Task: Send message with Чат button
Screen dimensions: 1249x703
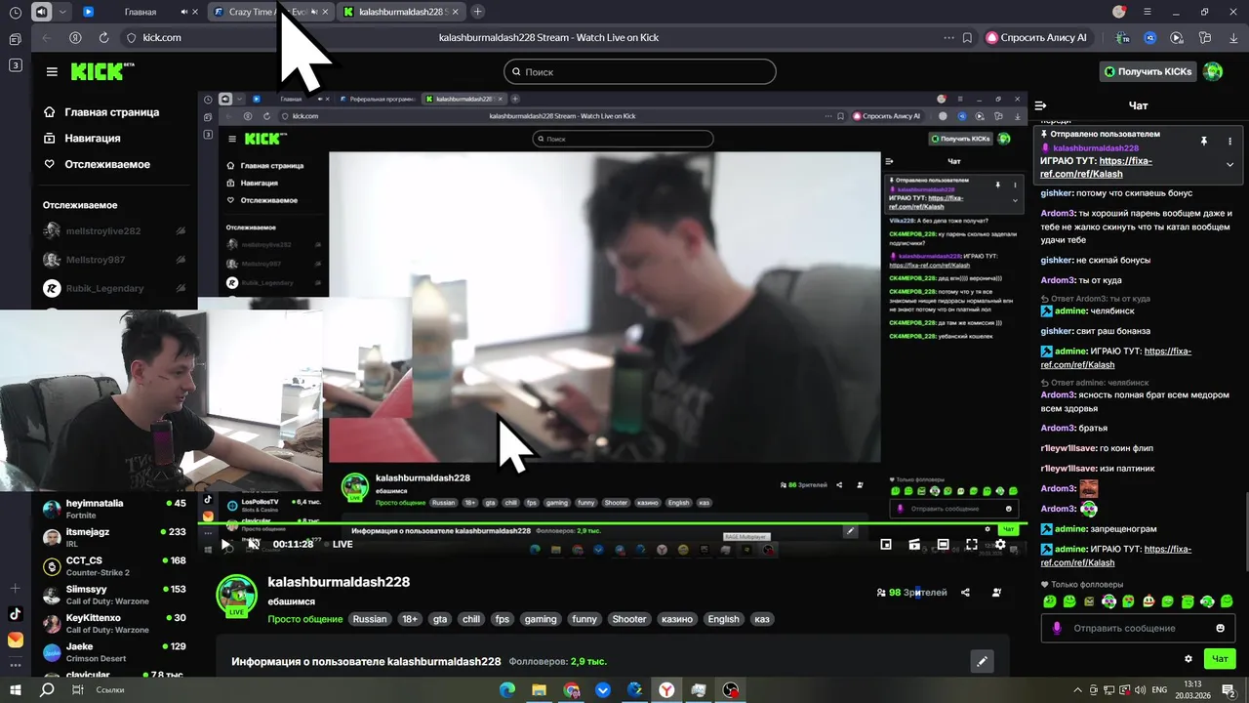Action: point(1220,659)
